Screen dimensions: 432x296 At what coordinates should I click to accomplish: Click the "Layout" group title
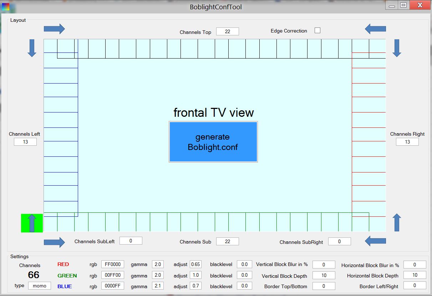(x=18, y=20)
